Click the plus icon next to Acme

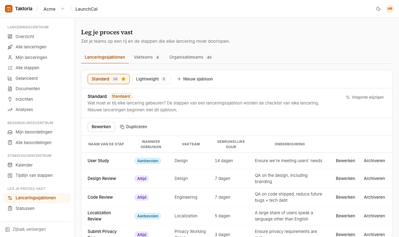pos(63,9)
